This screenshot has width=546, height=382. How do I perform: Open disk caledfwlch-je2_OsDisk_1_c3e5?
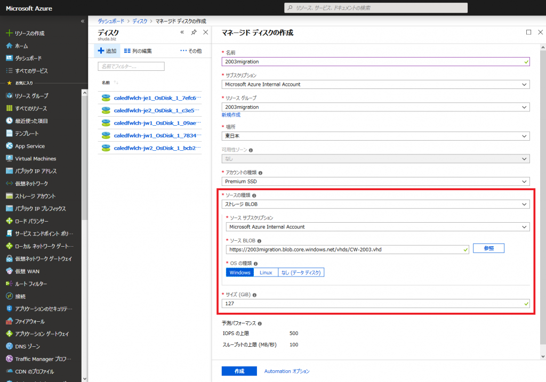157,111
